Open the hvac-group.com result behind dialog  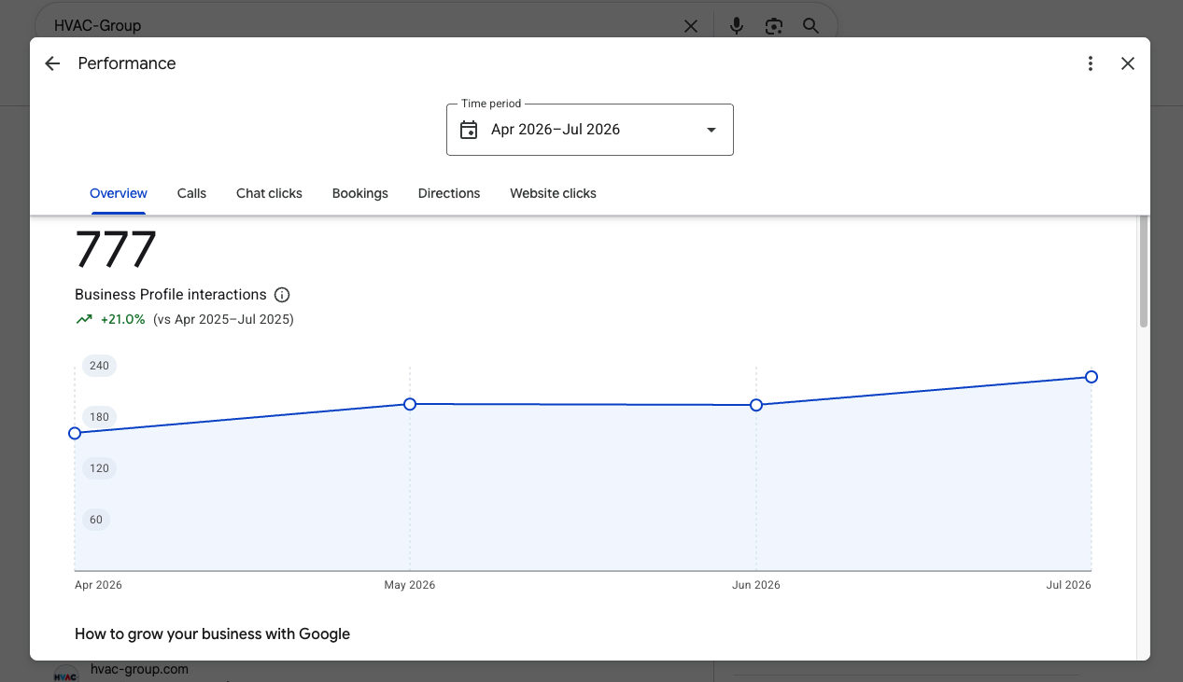[x=139, y=669]
